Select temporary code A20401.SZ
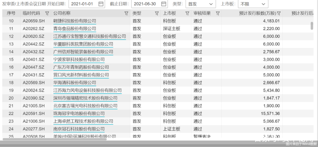 [34, 59]
